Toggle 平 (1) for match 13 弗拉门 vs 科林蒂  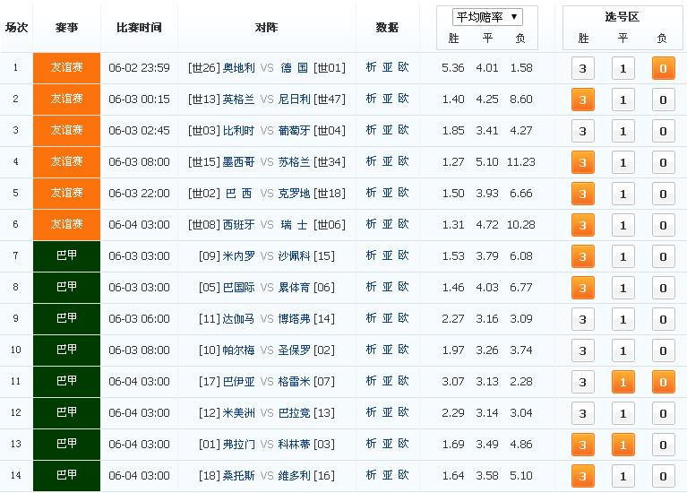tap(623, 445)
